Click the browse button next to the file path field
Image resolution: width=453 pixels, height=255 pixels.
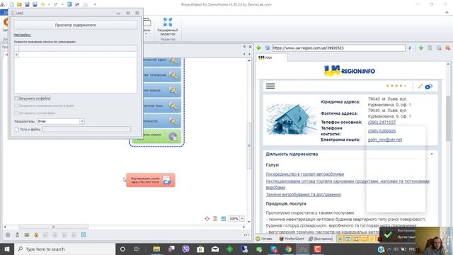point(134,129)
